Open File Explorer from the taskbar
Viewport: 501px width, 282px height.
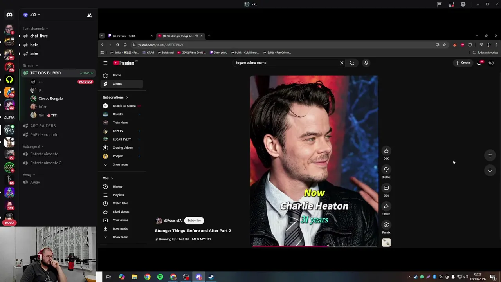pyautogui.click(x=134, y=277)
